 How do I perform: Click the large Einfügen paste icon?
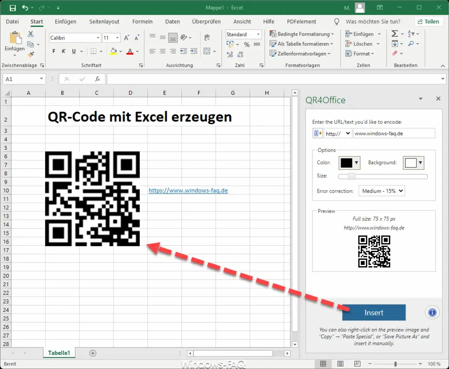click(15, 38)
